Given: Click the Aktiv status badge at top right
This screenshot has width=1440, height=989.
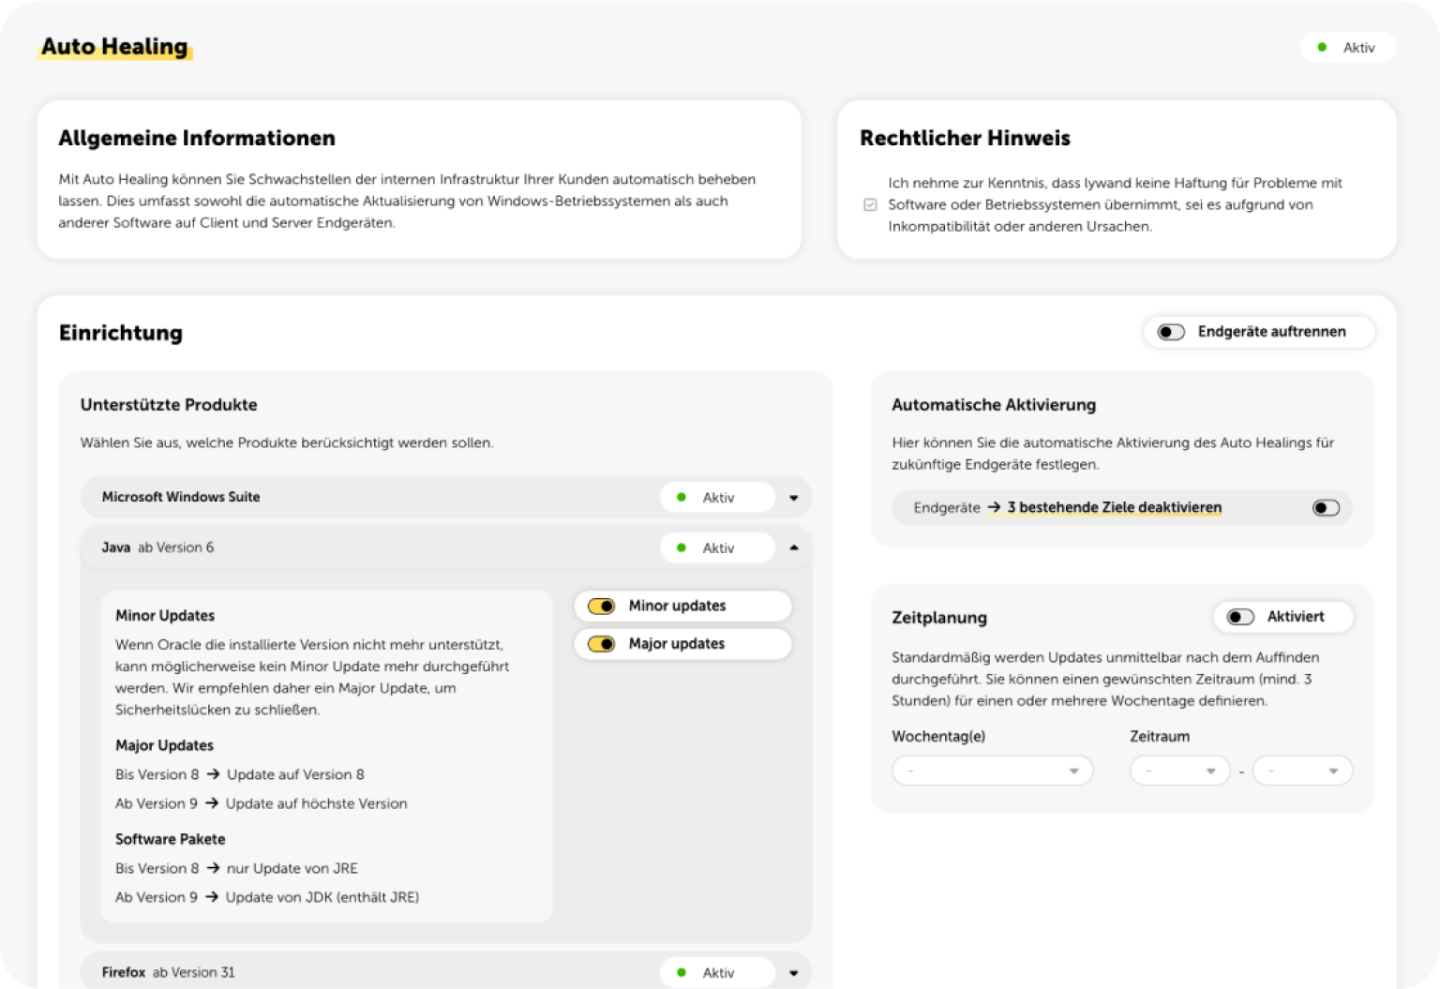Looking at the screenshot, I should click(1347, 48).
